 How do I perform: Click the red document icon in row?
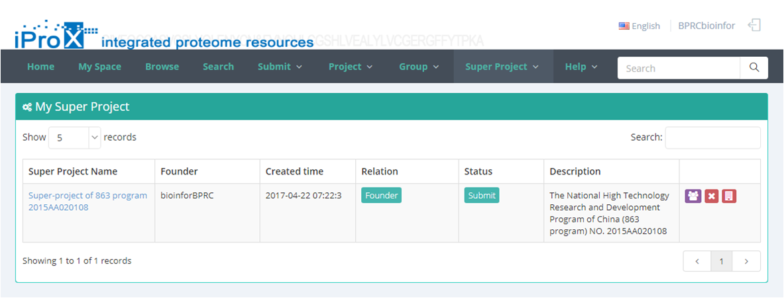tap(729, 196)
